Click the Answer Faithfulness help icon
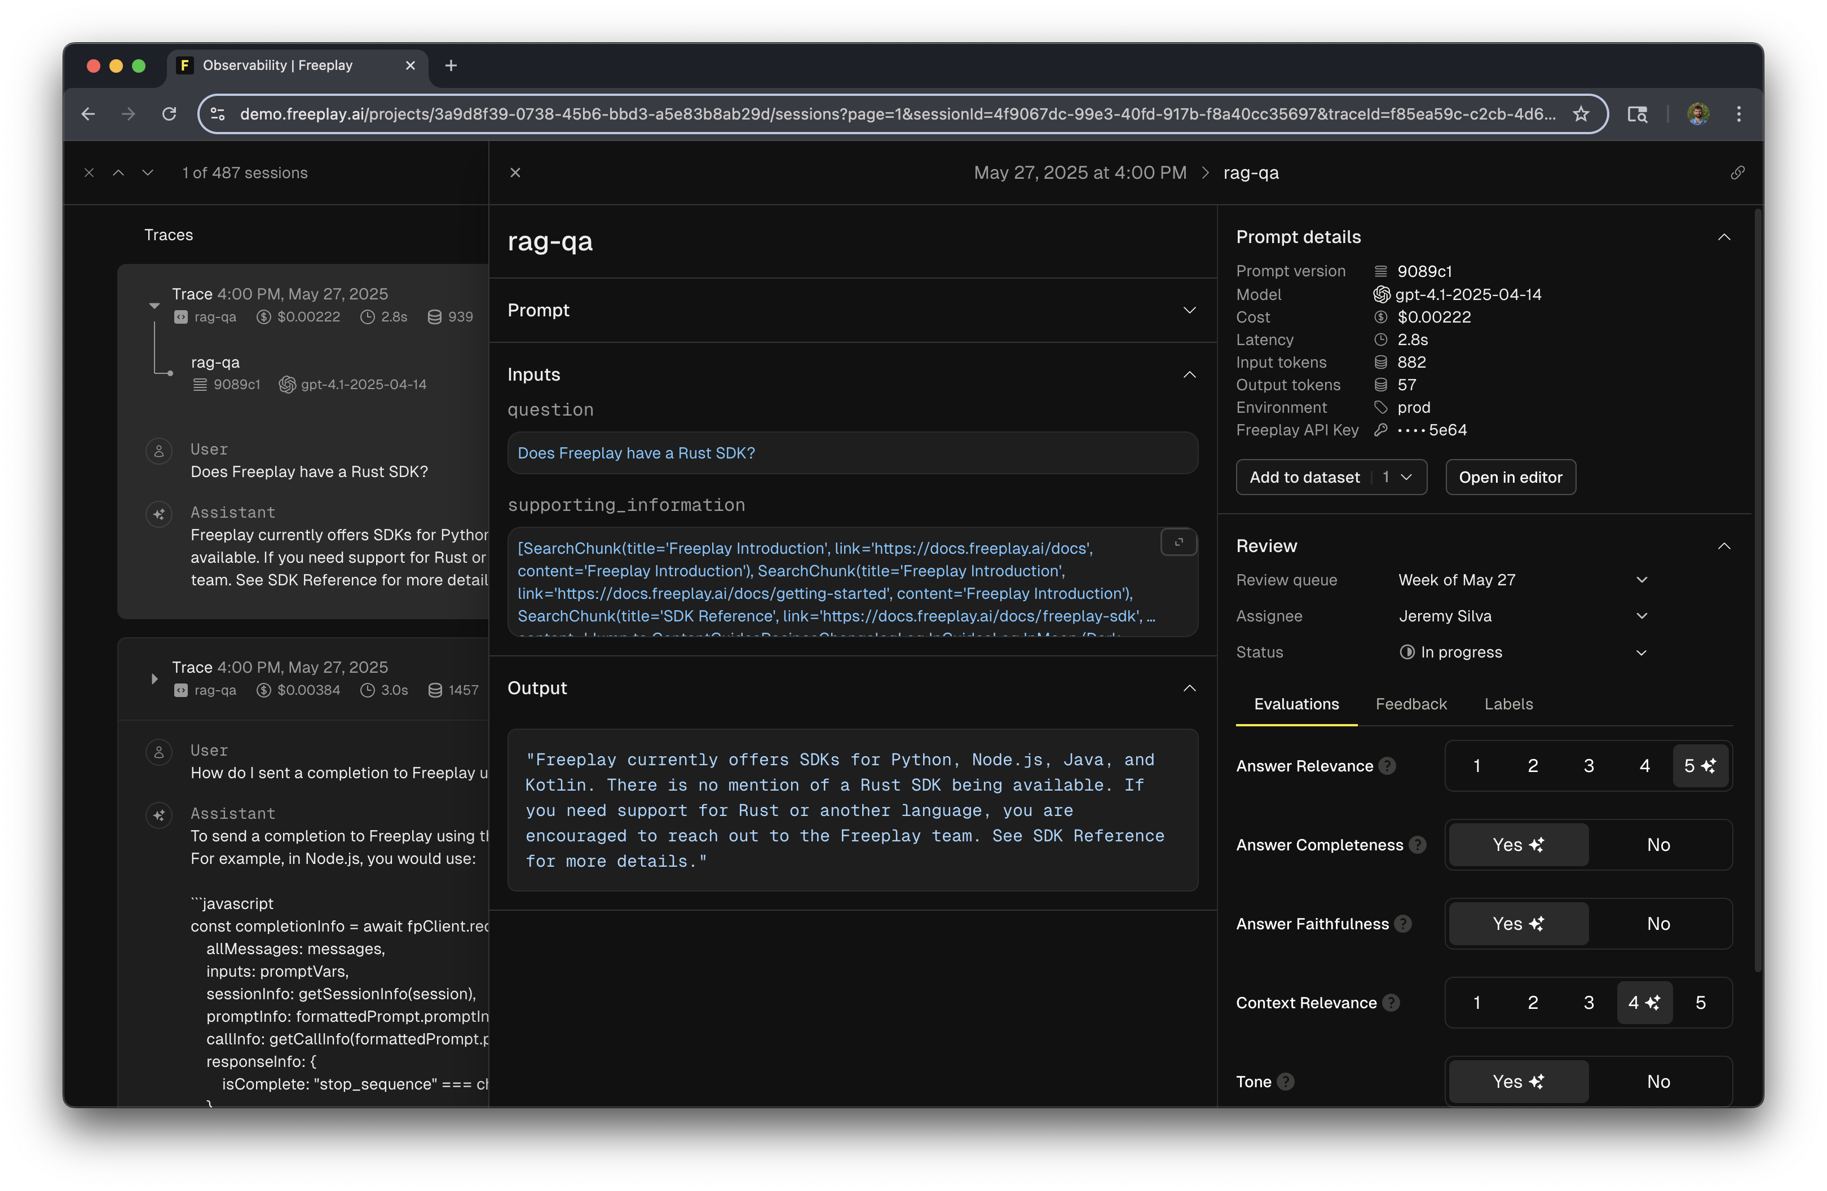Image resolution: width=1827 pixels, height=1191 pixels. coord(1402,924)
